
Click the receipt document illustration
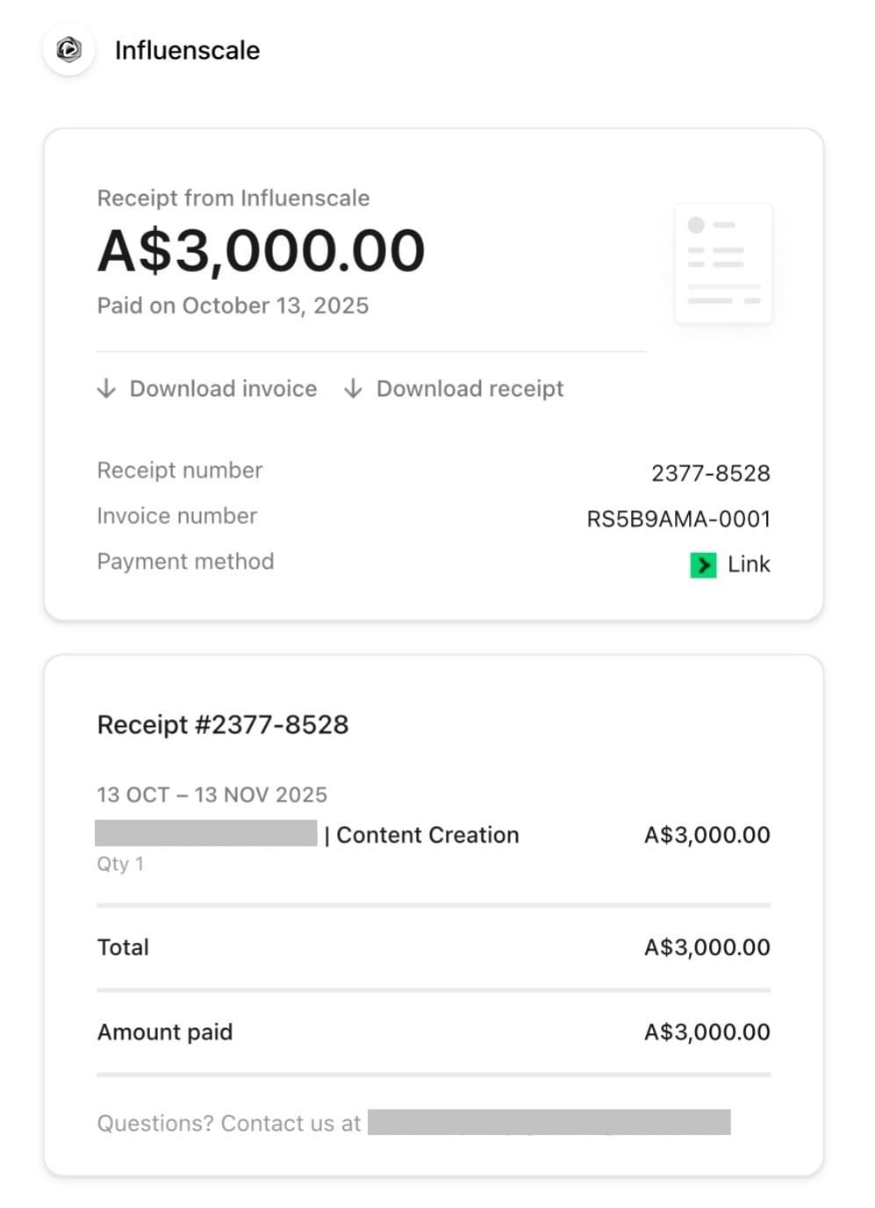[x=723, y=263]
